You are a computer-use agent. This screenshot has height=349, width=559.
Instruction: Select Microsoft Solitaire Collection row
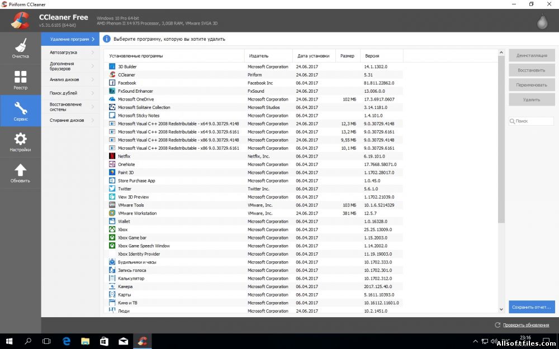point(253,107)
